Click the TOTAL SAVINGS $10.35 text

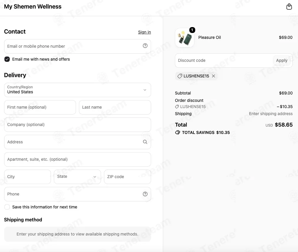click(206, 132)
